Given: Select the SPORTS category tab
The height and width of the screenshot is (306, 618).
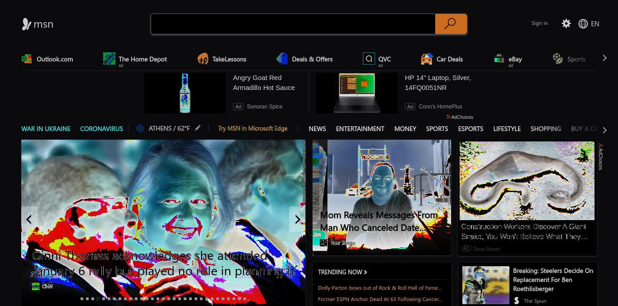Looking at the screenshot, I should pyautogui.click(x=437, y=129).
